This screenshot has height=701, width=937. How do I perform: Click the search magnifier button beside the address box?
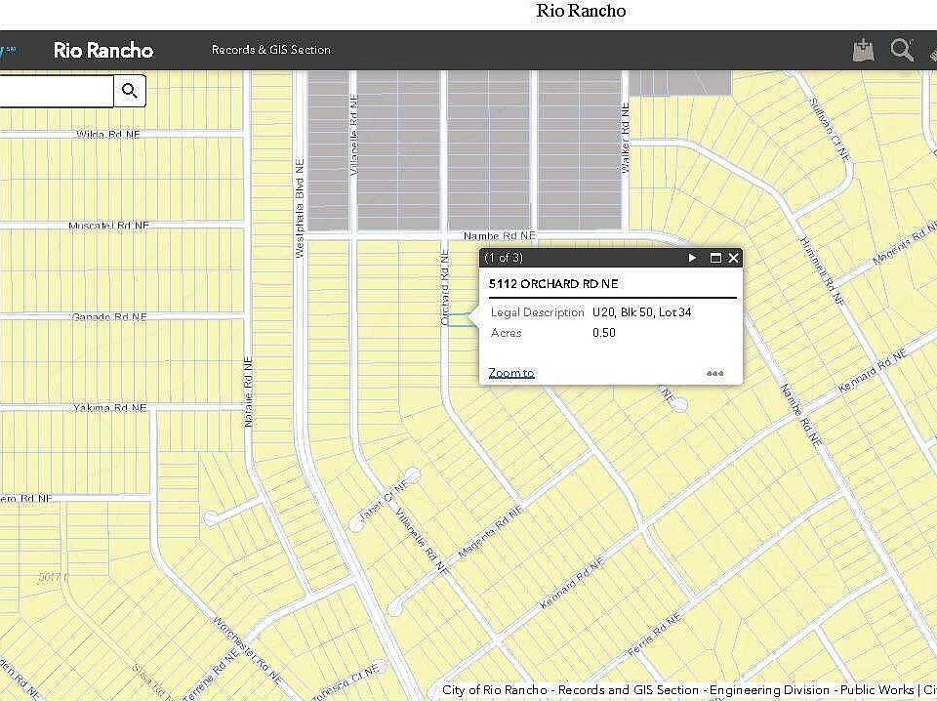pos(129,93)
